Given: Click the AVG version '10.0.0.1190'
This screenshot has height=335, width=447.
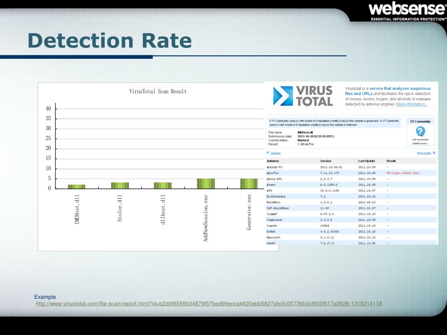Looking at the screenshot, I should [x=330, y=191].
